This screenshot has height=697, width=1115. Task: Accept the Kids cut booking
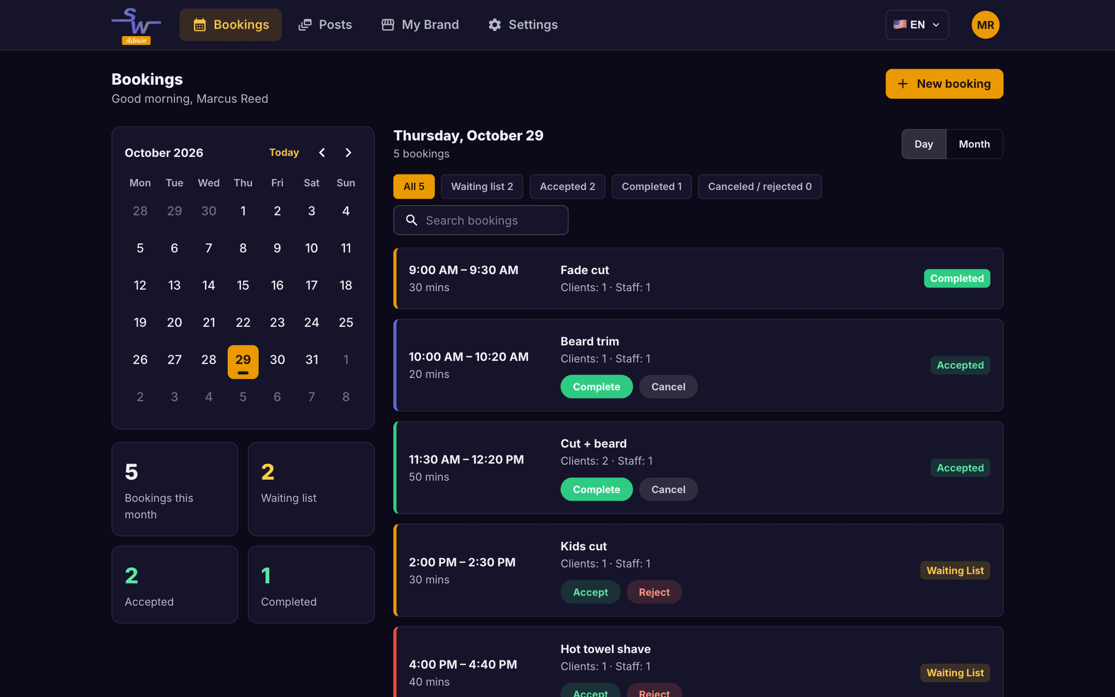coord(590,592)
